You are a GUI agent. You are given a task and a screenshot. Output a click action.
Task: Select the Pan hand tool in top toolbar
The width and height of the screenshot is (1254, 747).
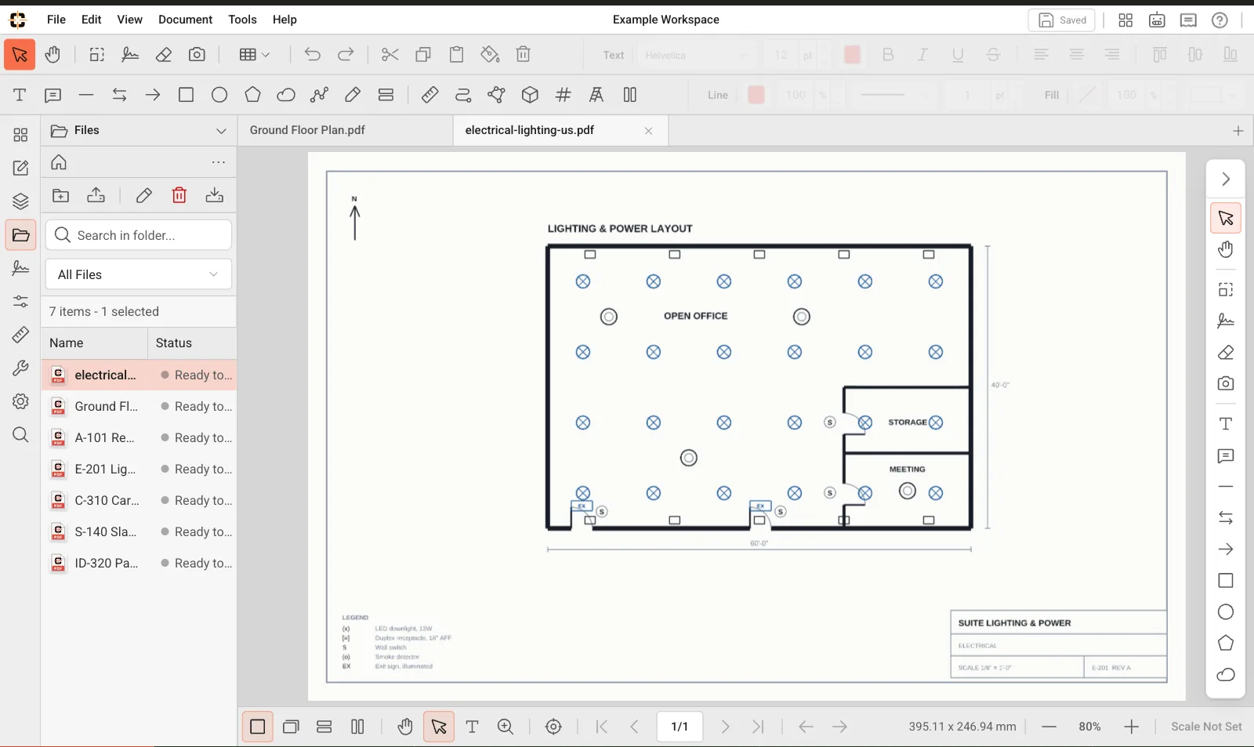(x=53, y=55)
